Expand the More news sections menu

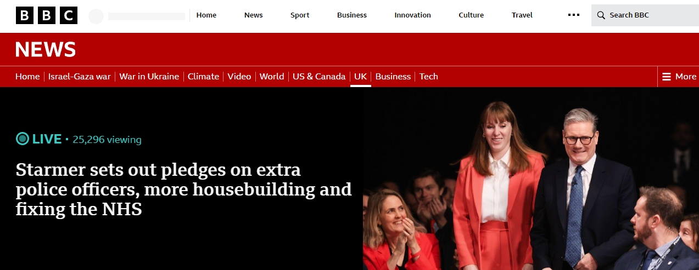679,77
